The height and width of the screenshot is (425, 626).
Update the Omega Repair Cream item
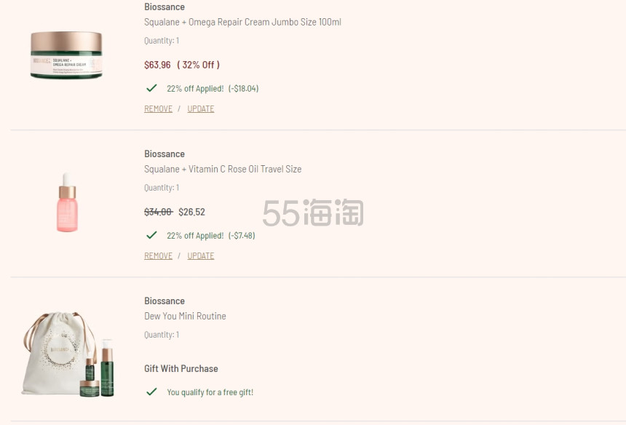click(x=201, y=108)
